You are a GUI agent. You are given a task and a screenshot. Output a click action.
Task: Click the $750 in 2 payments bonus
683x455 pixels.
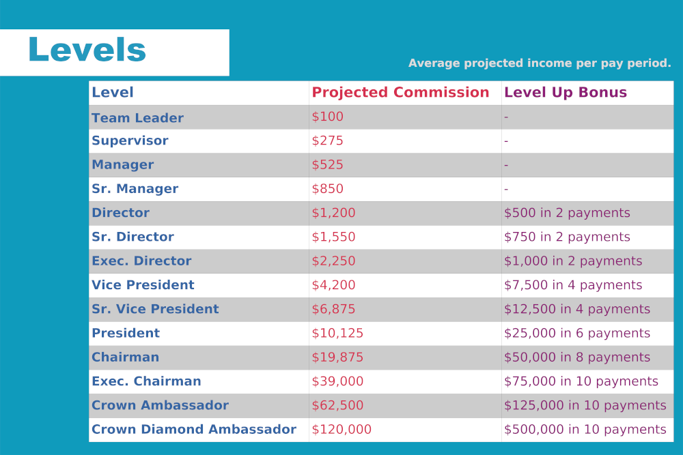point(567,237)
